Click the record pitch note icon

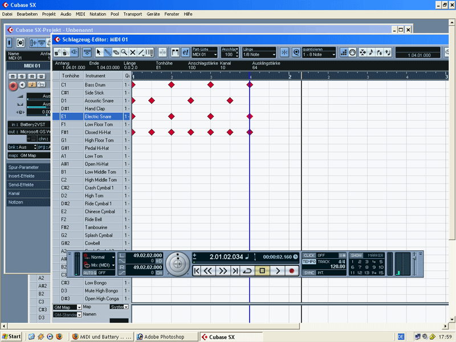click(371, 52)
